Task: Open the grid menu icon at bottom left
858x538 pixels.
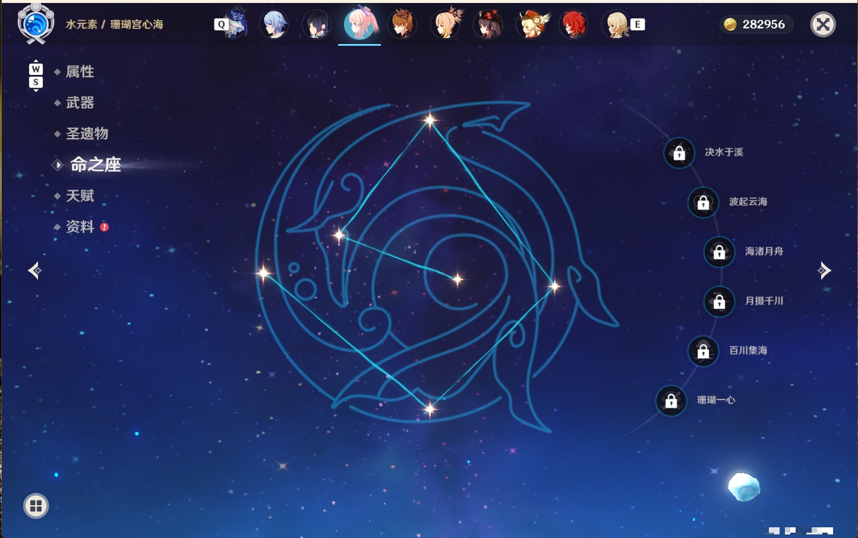Action: point(36,506)
